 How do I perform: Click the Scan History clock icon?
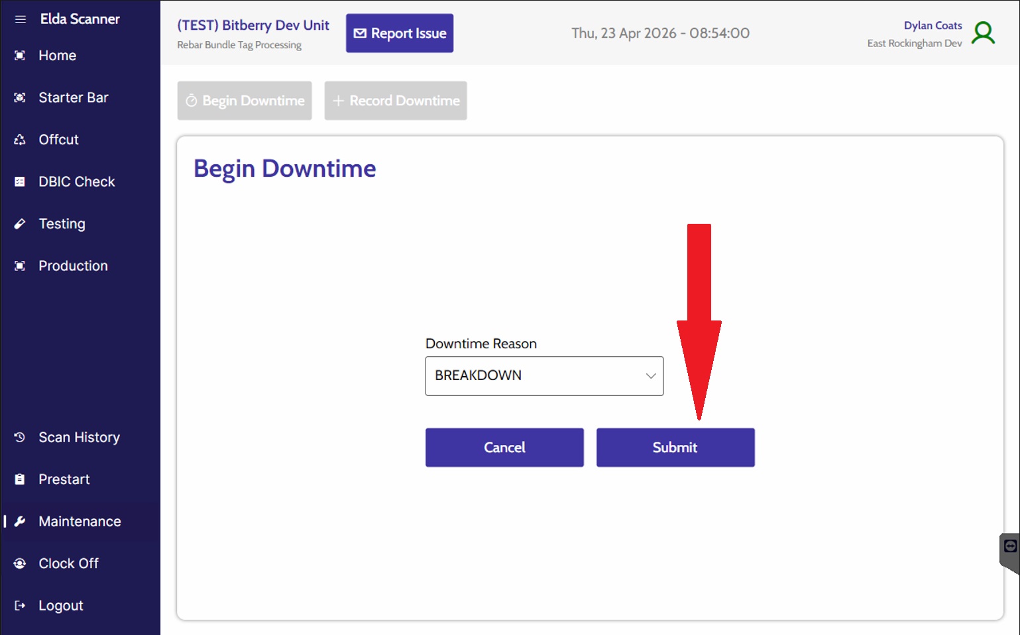(20, 437)
